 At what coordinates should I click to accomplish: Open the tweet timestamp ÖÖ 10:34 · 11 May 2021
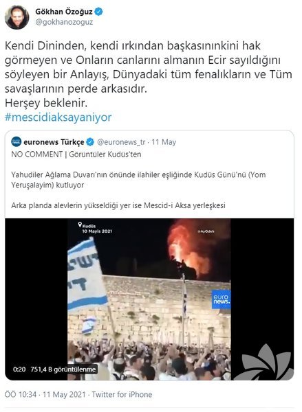[x=45, y=394]
